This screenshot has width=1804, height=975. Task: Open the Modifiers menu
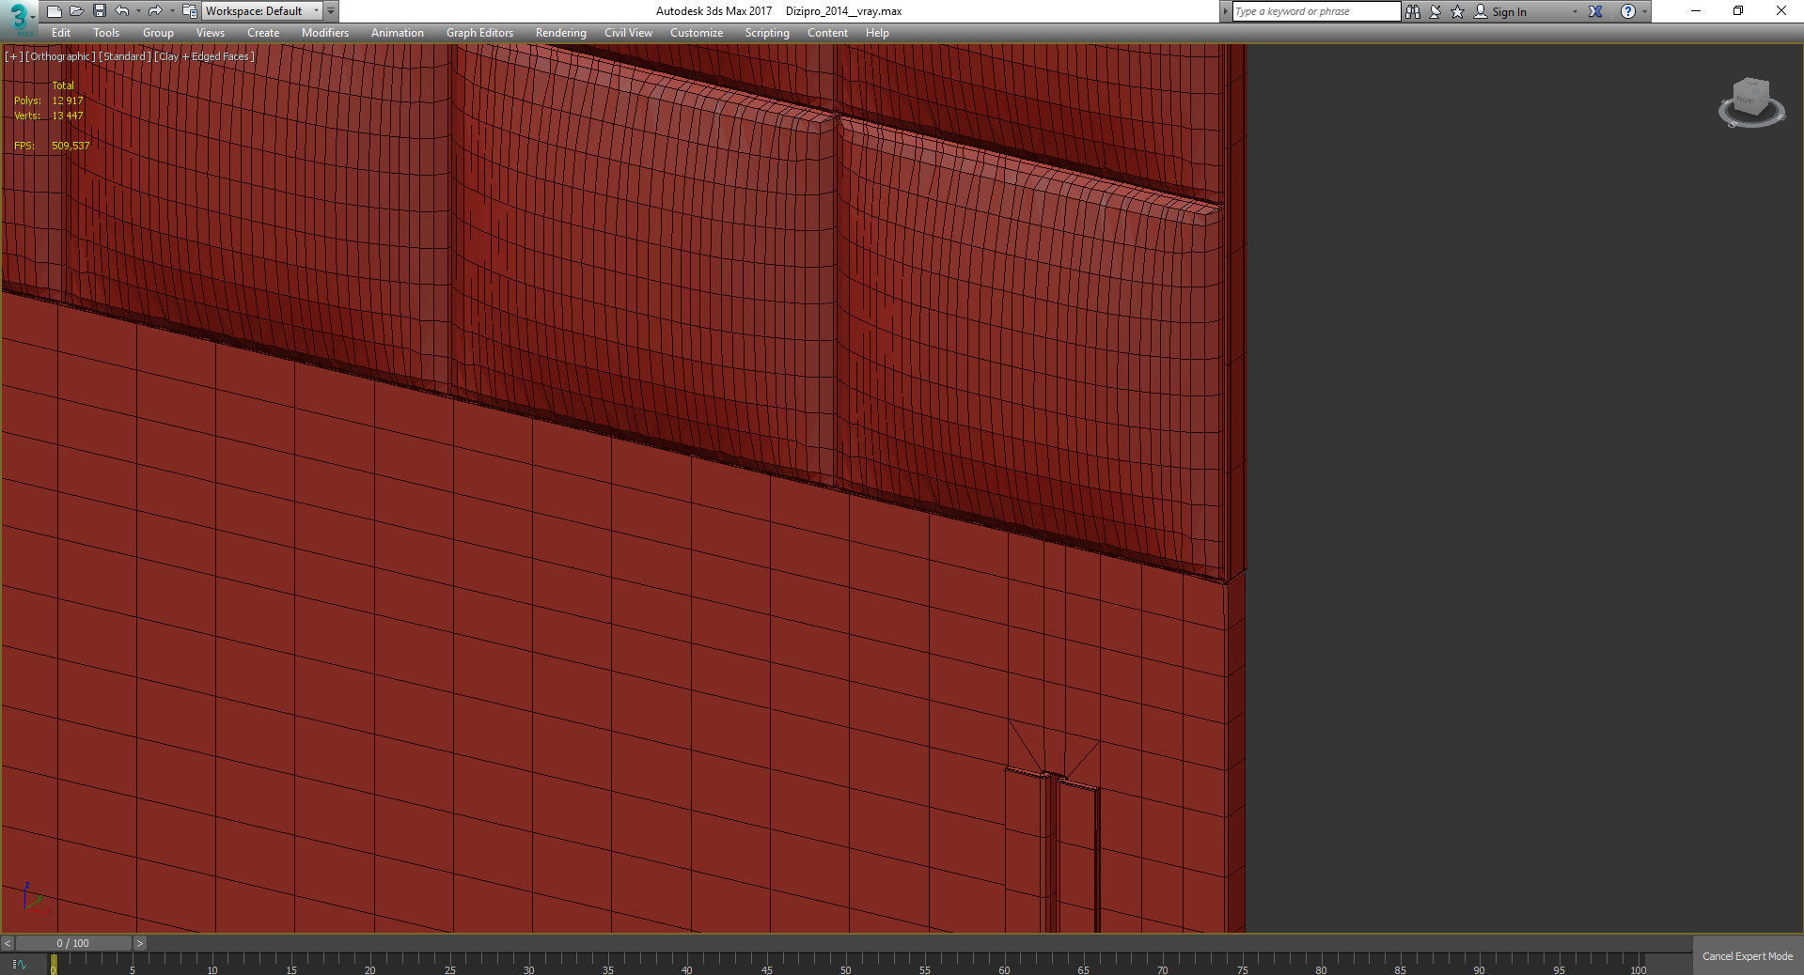(325, 33)
